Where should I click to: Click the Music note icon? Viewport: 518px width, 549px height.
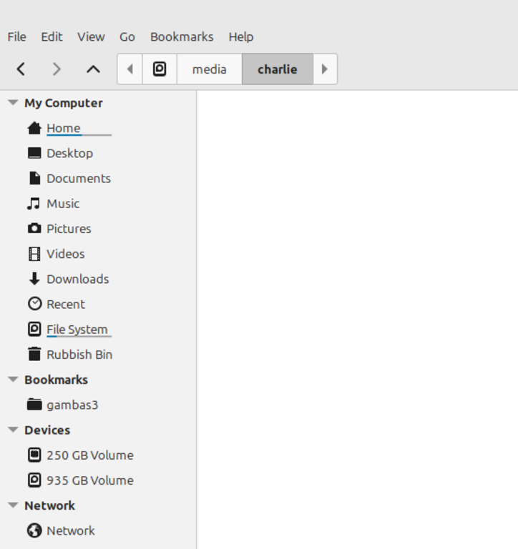click(x=34, y=204)
